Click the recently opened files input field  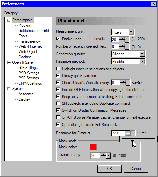point(115,47)
